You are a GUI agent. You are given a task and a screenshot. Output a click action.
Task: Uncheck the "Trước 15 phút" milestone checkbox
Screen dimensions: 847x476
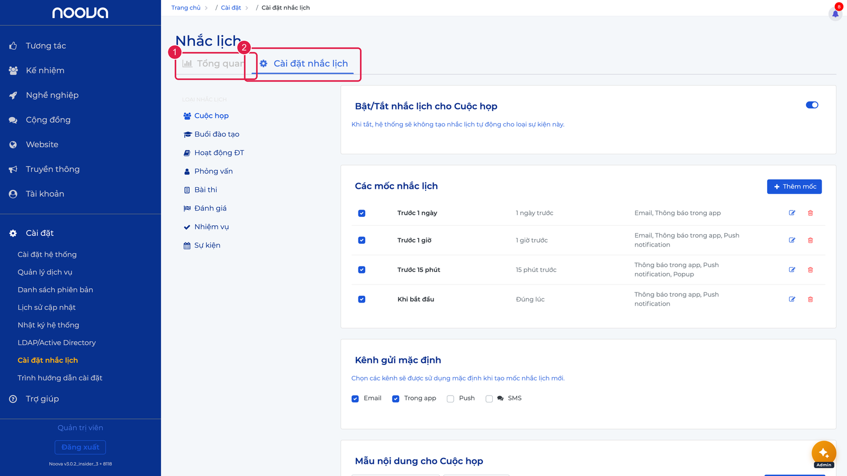click(362, 270)
